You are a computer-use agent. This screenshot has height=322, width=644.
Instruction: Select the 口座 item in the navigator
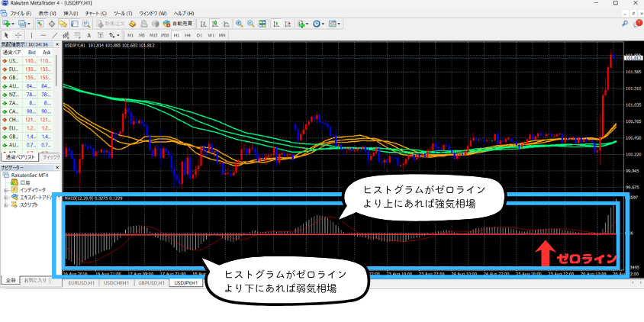[x=24, y=182]
